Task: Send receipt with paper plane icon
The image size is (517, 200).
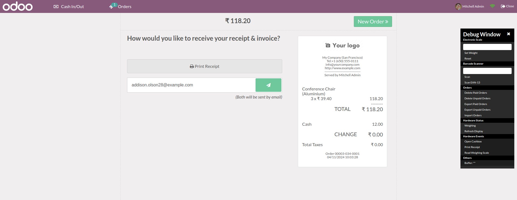Action: click(x=268, y=85)
